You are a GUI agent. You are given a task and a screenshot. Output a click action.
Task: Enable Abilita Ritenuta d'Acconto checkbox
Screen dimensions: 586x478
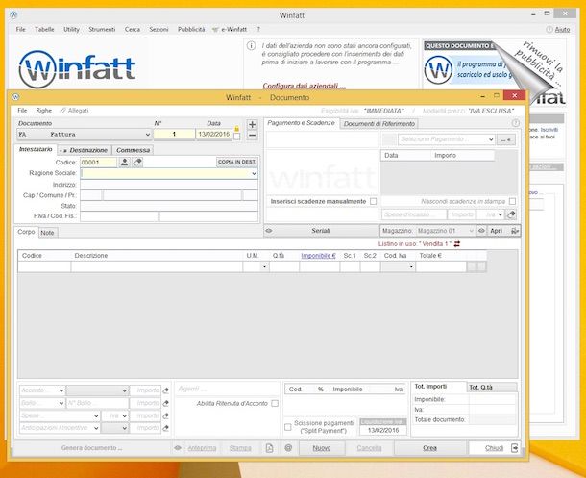tap(275, 403)
